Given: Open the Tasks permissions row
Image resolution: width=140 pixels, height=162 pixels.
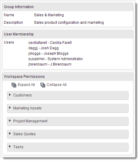Looking at the screenshot, I should [68, 147].
